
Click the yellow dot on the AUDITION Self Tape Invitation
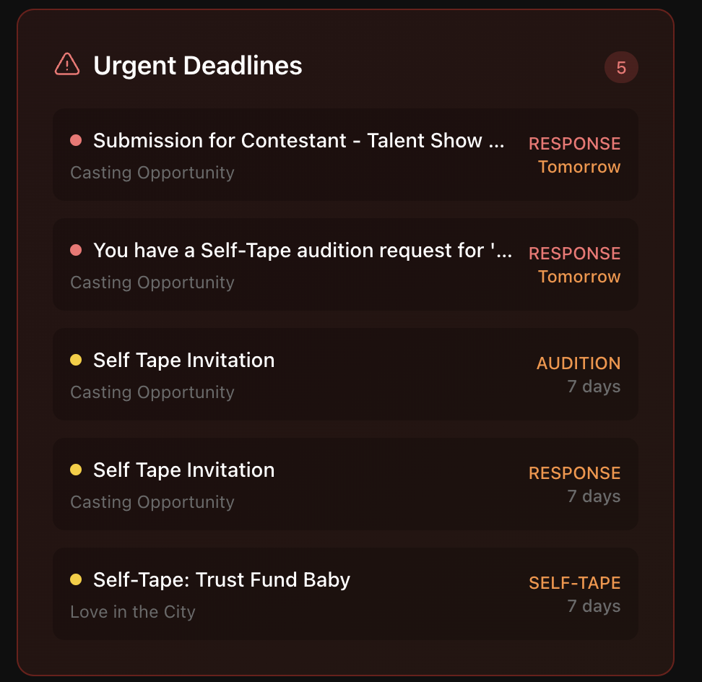76,360
